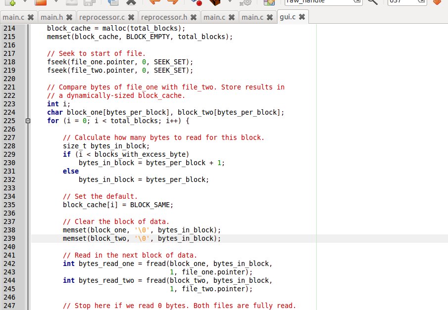Click the fseek(file_one.pointer line
Image resolution: width=448 pixels, height=310 pixels.
pos(120,62)
